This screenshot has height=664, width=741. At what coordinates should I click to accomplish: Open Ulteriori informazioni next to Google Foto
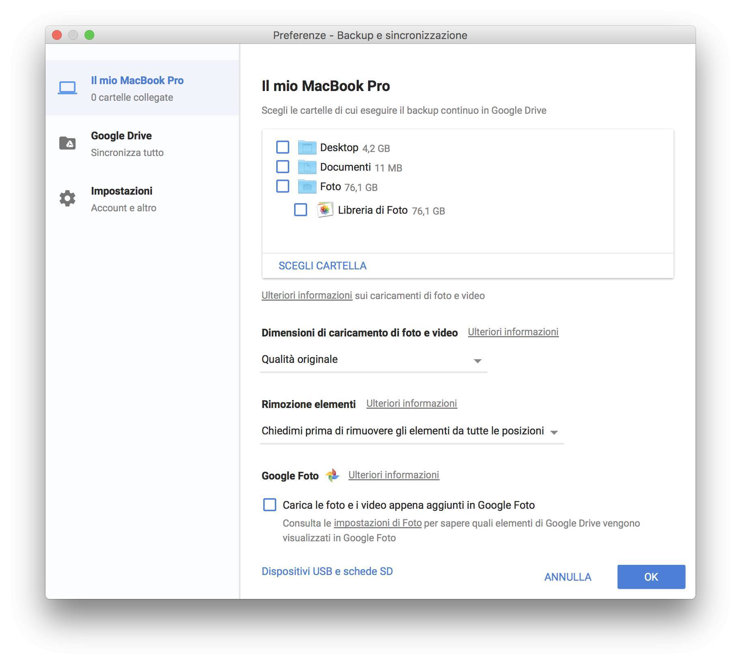point(394,475)
